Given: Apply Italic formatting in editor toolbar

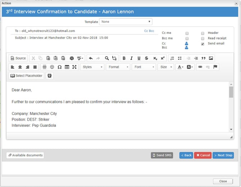Looking at the screenshot, I should pyautogui.click(x=131, y=58).
